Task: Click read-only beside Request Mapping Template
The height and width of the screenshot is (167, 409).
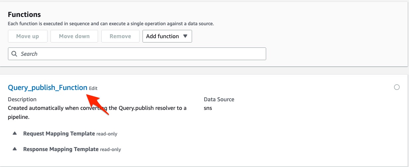Action: point(107,134)
